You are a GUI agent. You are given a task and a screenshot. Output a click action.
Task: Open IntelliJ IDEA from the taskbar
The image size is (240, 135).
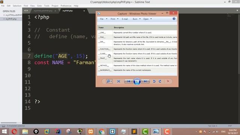point(58,132)
